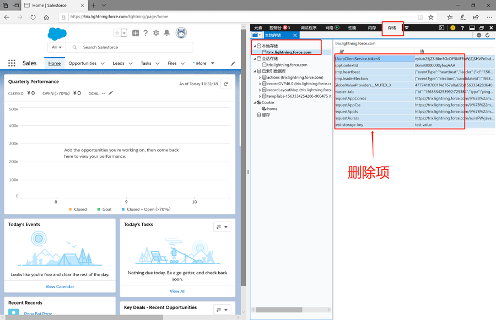Open the Leads tab
The width and height of the screenshot is (496, 320).
(x=118, y=63)
